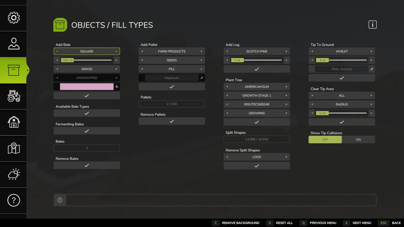Change the AMERICAN ELM tree selection
This screenshot has height=227, width=404.
(x=257, y=87)
